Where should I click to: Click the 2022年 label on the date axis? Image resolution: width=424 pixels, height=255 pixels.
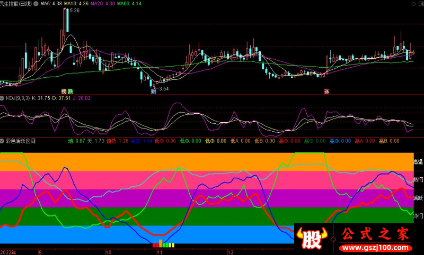[8, 252]
